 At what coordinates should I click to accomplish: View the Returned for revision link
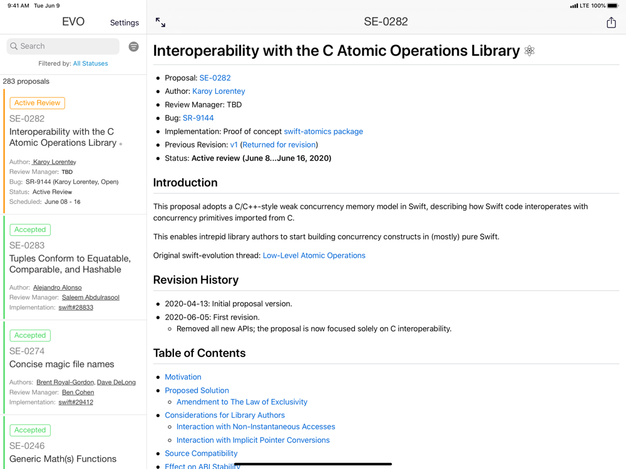pyautogui.click(x=279, y=144)
